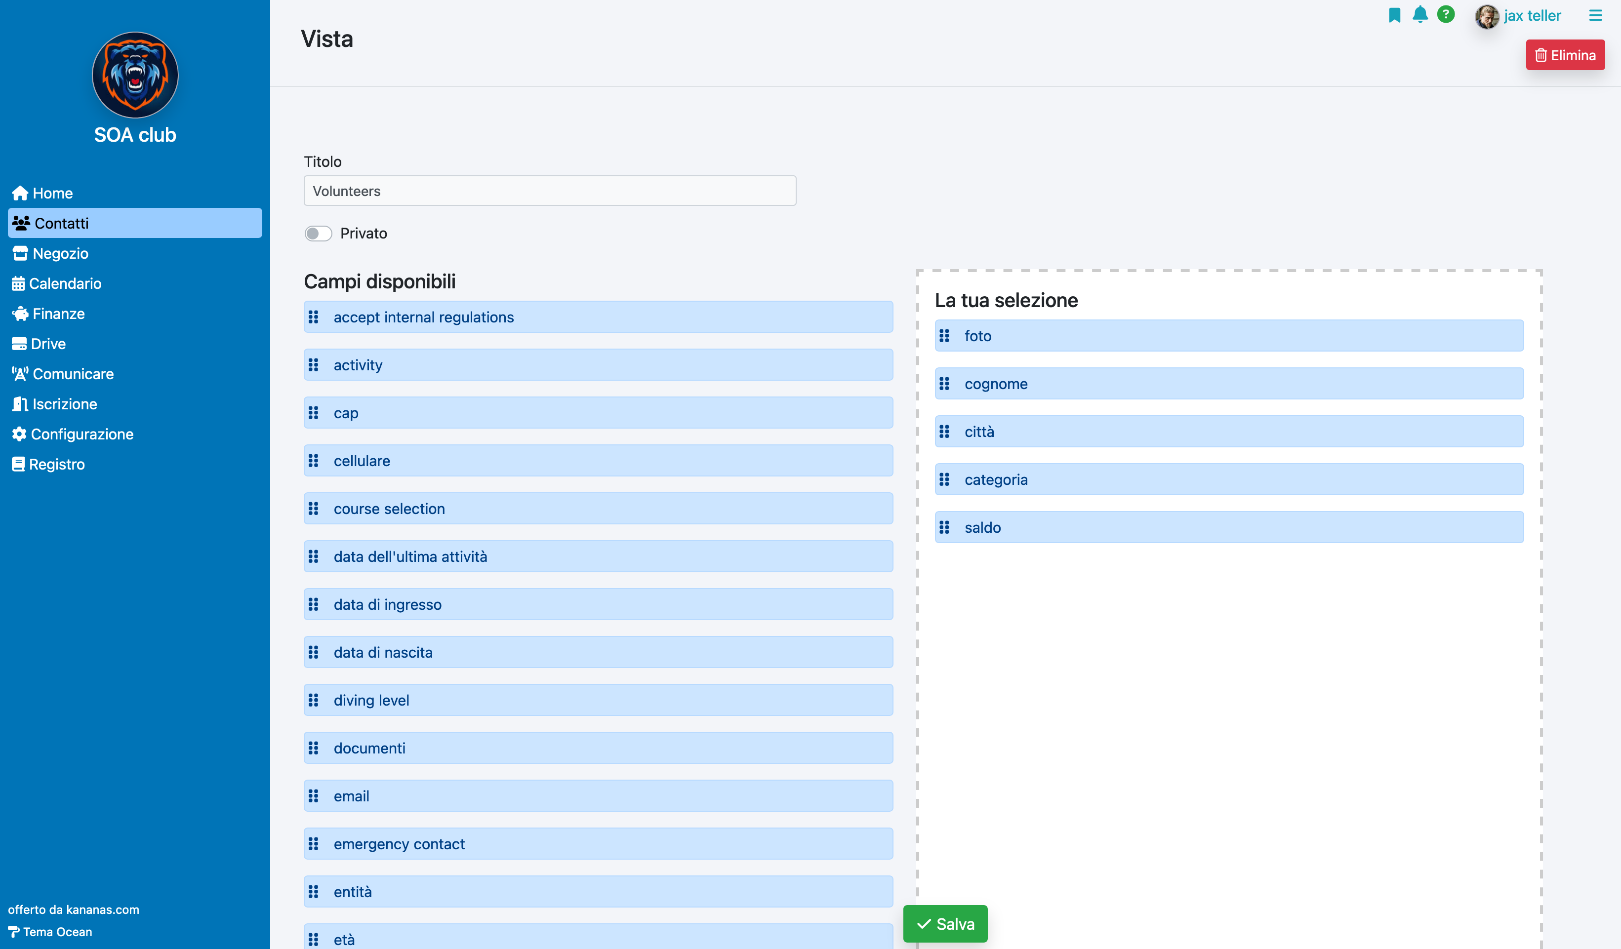1621x949 pixels.
Task: Select the foto field label text
Action: (x=978, y=336)
